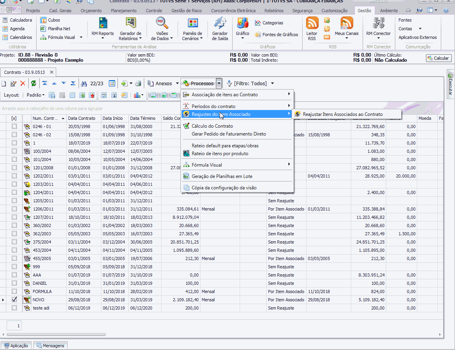Close the Contrato - 03.9.0513 tab
Image resolution: width=455 pixels, height=350 pixels.
tap(51, 72)
